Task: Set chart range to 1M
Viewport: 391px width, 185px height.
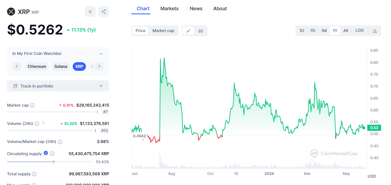Action: [324, 31]
